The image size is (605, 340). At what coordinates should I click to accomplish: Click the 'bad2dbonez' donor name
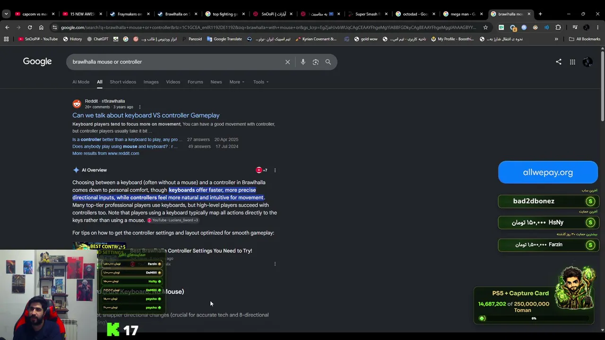(x=534, y=201)
